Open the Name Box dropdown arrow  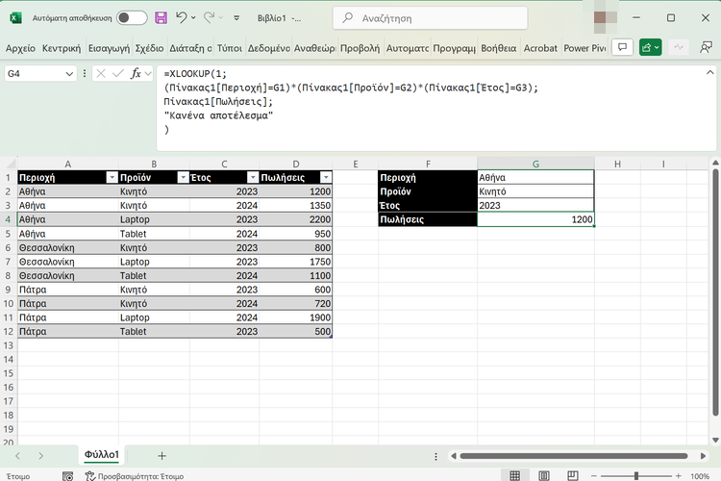[69, 74]
